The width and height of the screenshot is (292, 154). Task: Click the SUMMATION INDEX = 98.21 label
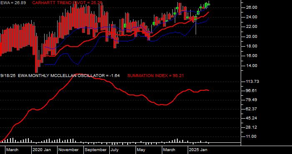pyautogui.click(x=156, y=76)
